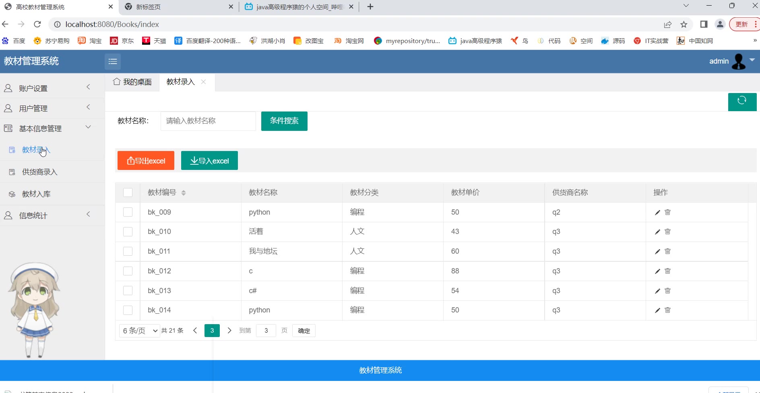Click the 导出excel export button

146,161
